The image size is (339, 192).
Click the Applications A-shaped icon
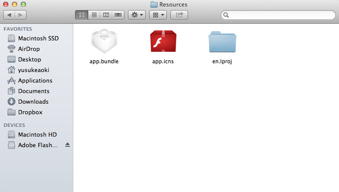point(11,80)
